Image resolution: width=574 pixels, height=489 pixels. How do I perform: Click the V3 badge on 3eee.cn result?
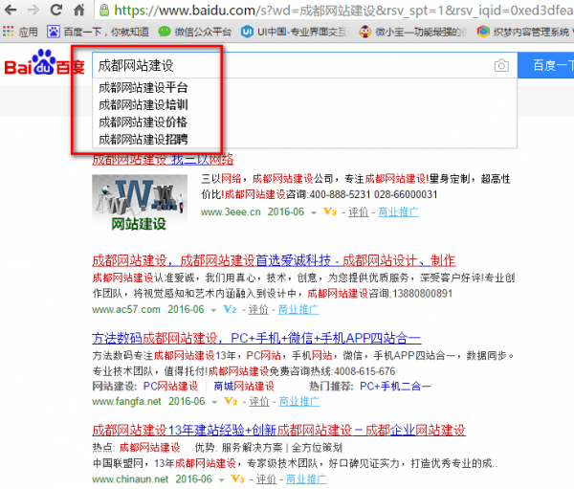coord(329,211)
